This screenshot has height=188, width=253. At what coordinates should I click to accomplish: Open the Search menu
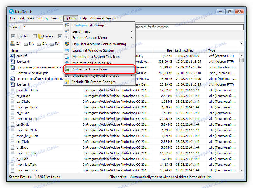(56, 18)
